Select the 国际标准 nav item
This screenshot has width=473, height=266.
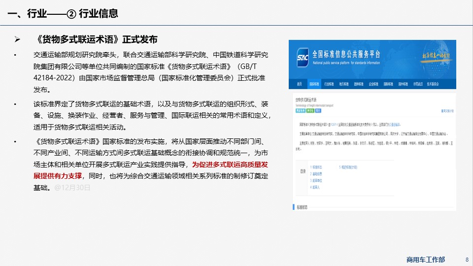coord(389,84)
